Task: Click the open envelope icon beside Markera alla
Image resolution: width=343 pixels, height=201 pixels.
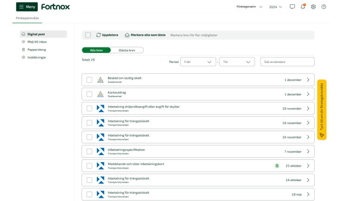Action: point(127,35)
